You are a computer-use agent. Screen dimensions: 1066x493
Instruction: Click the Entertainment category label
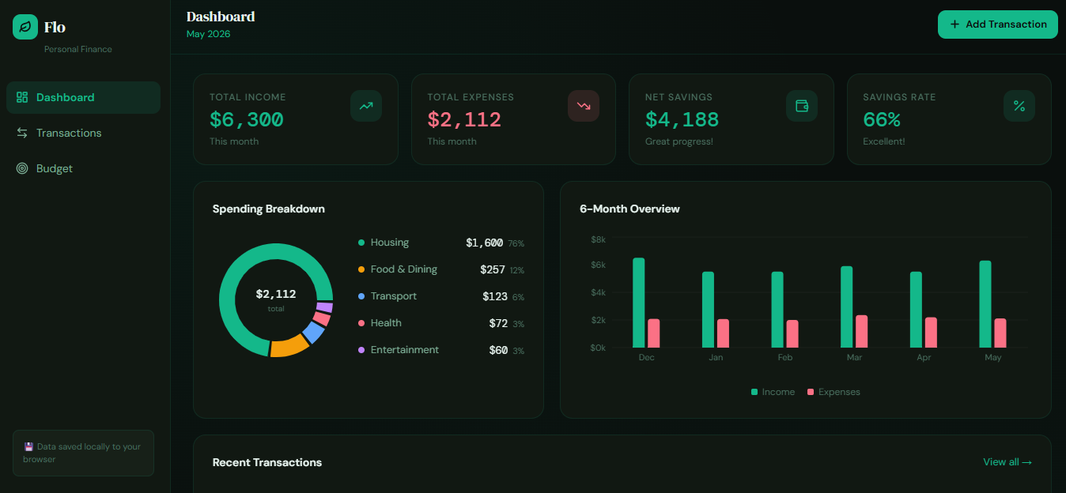coord(405,350)
